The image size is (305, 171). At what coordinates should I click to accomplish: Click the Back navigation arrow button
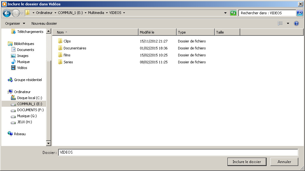(7, 13)
